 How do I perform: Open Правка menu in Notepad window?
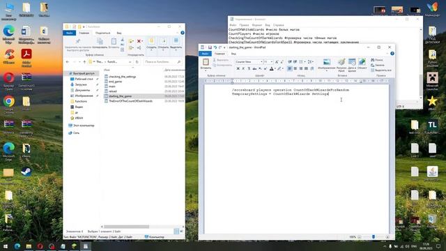[244, 25]
